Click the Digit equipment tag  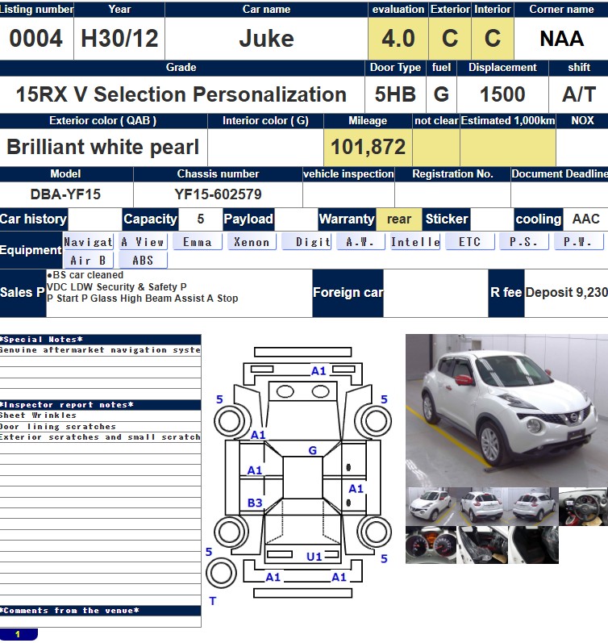point(306,242)
